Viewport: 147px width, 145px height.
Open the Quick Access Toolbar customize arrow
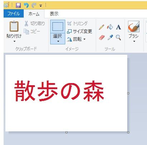(x=41, y=6)
